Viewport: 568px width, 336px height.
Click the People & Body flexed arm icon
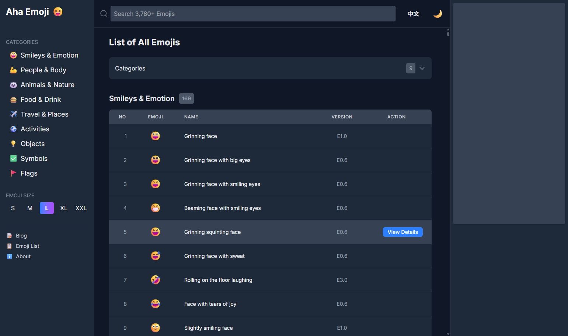13,70
